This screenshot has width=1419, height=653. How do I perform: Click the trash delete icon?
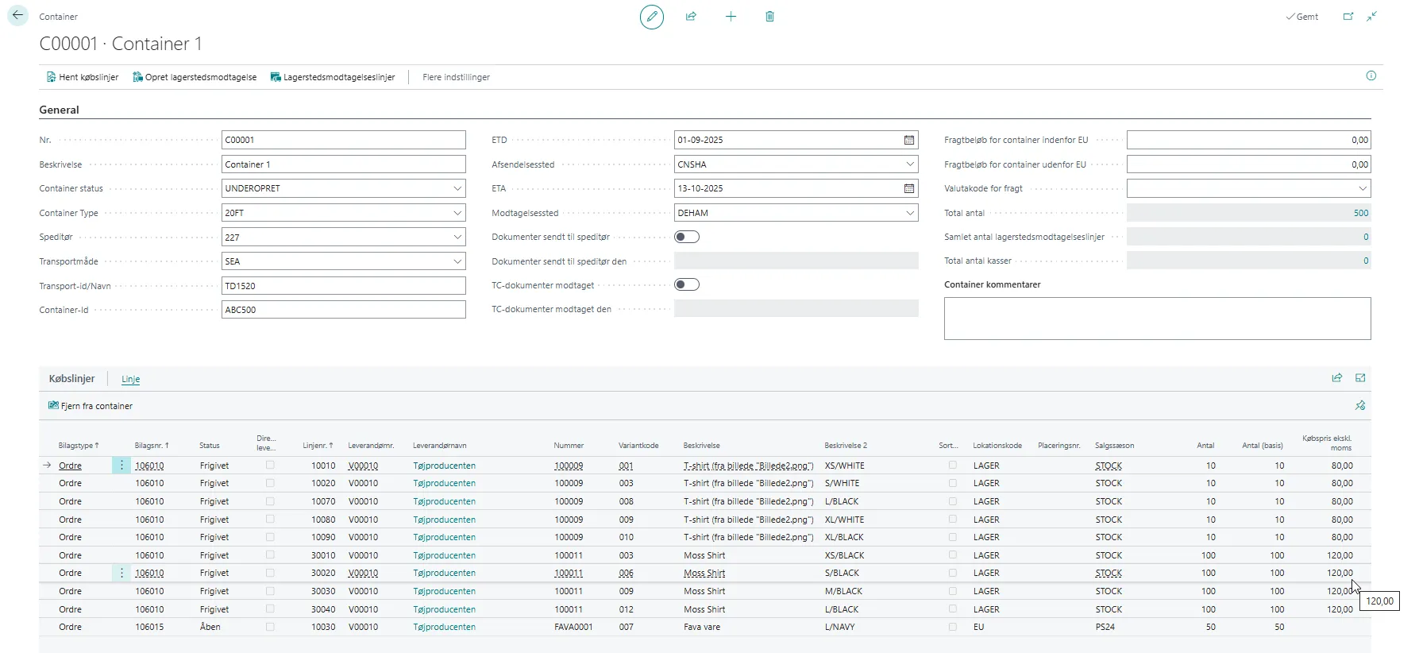769,17
